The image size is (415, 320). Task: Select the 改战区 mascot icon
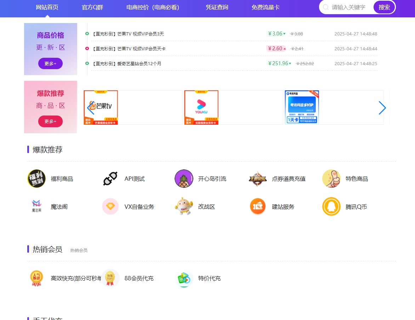pos(184,207)
